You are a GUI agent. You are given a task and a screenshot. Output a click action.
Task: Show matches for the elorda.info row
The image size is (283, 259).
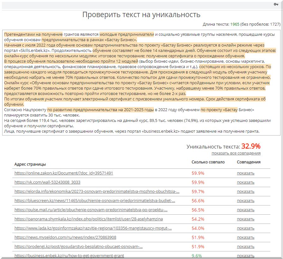pos(246,192)
